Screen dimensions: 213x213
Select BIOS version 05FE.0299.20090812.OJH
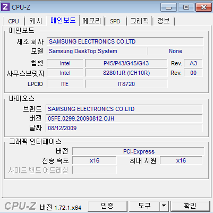(x=124, y=118)
